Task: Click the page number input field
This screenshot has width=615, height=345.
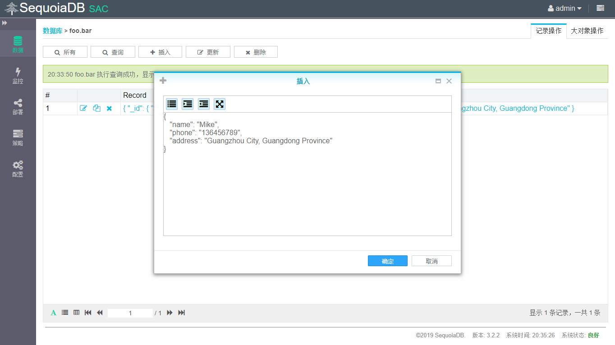Action: coord(130,313)
